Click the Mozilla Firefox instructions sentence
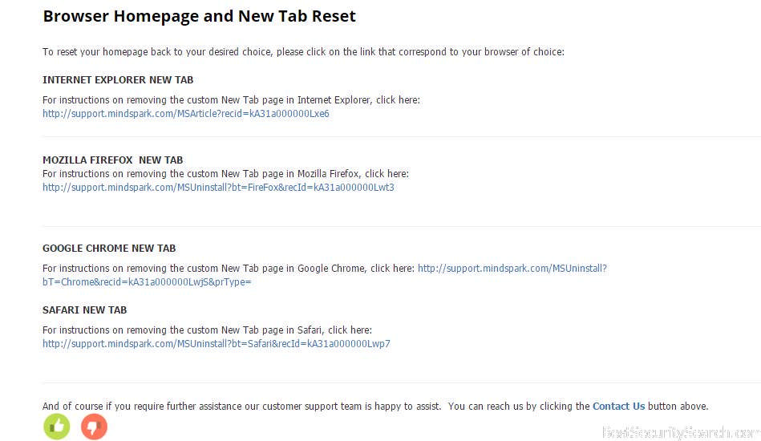Screen dimensions: 761x441 225,174
